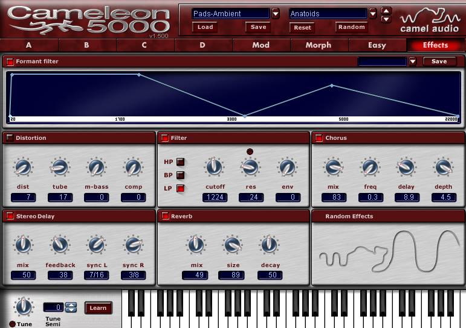Switch to the B tab
The width and height of the screenshot is (466, 328).
point(87,45)
